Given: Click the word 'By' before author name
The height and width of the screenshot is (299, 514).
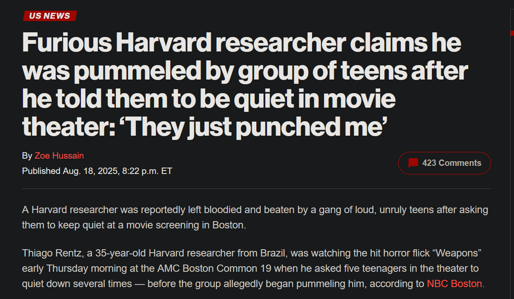Looking at the screenshot, I should (x=27, y=156).
